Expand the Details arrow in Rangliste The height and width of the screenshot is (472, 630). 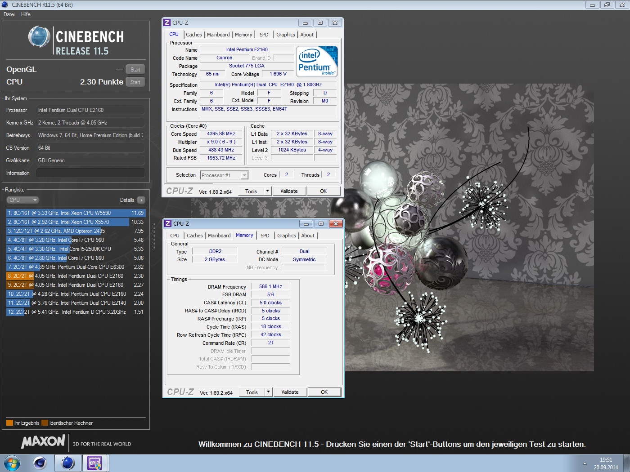[x=141, y=200]
